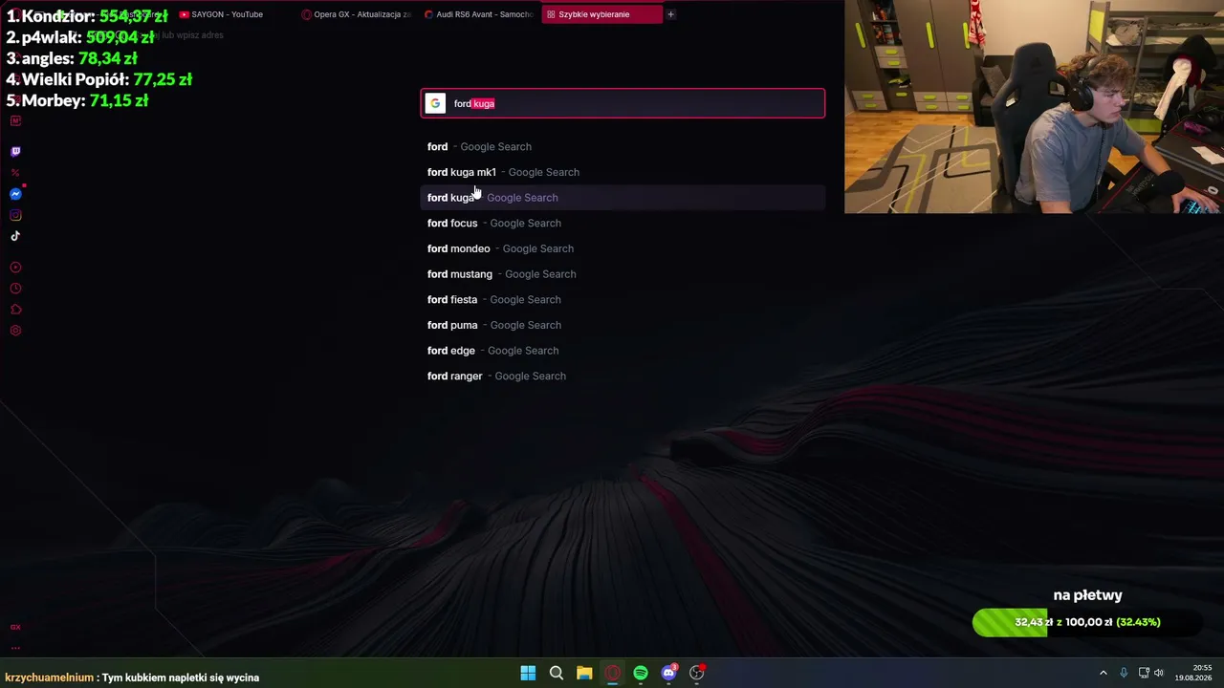Viewport: 1224px width, 688px height.
Task: Choose the 'ford kuga mk1' suggestion
Action: point(623,172)
